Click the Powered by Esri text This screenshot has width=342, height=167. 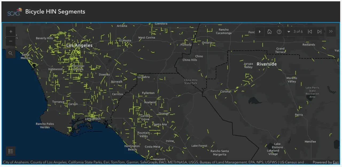point(326,162)
